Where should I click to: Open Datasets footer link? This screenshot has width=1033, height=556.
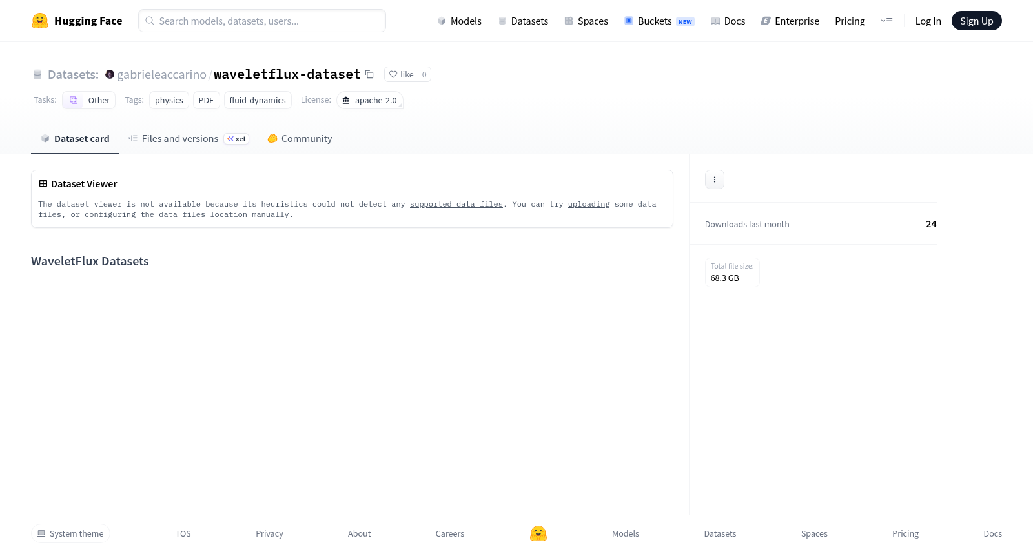point(720,533)
